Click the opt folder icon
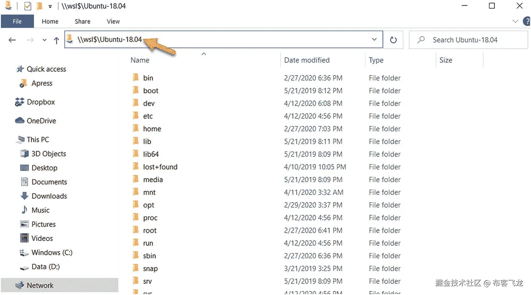 (x=135, y=205)
